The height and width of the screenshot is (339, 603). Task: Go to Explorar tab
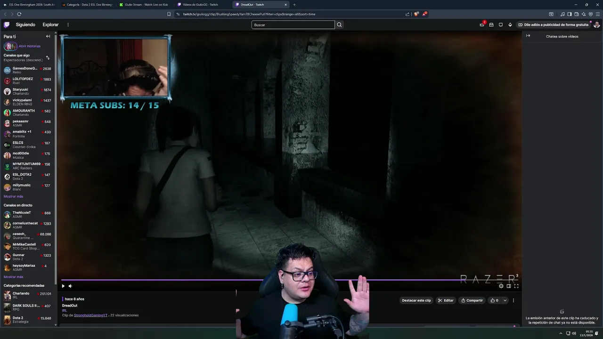coord(50,24)
